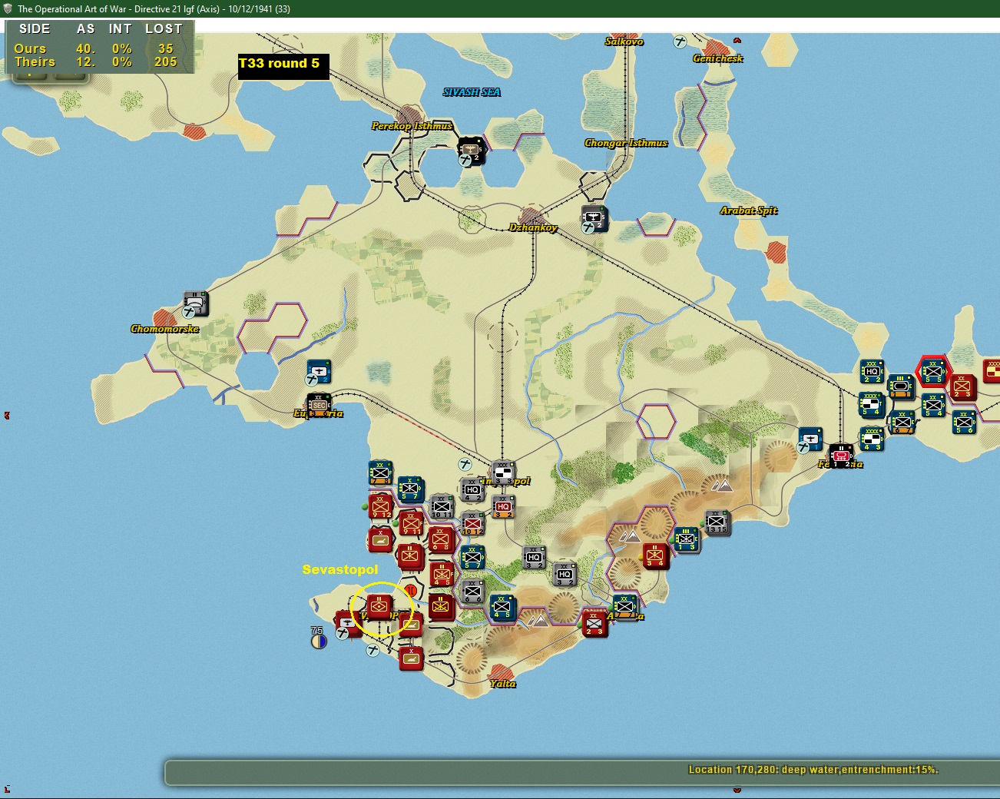Click the LOST value 205

(x=166, y=61)
